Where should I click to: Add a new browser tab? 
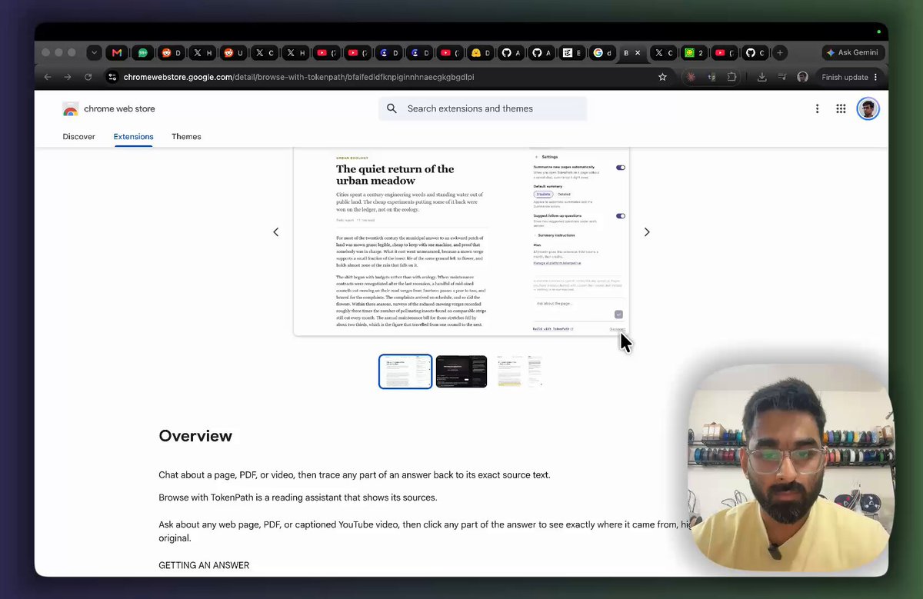point(780,53)
